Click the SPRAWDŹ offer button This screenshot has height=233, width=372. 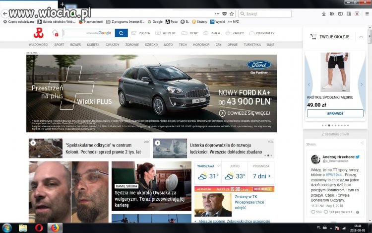point(335,113)
